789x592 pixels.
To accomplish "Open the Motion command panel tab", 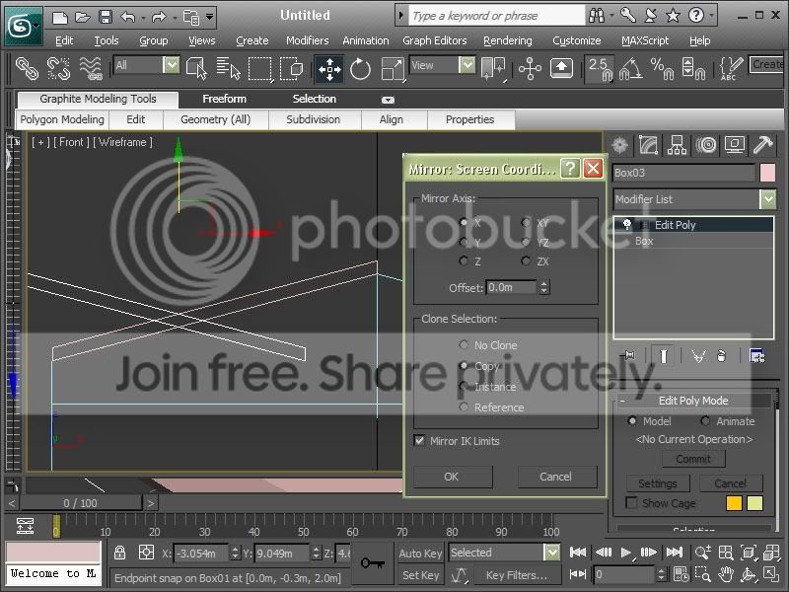I will pos(706,145).
